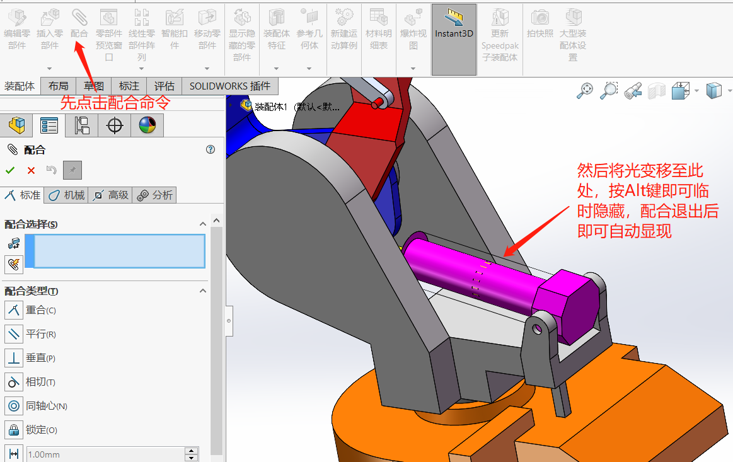Open the PropertyManager tab icon
The width and height of the screenshot is (733, 462).
coord(49,125)
